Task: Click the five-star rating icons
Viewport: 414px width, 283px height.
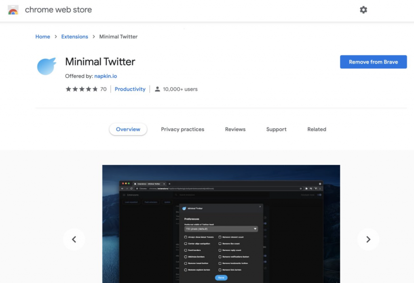Action: [x=82, y=89]
